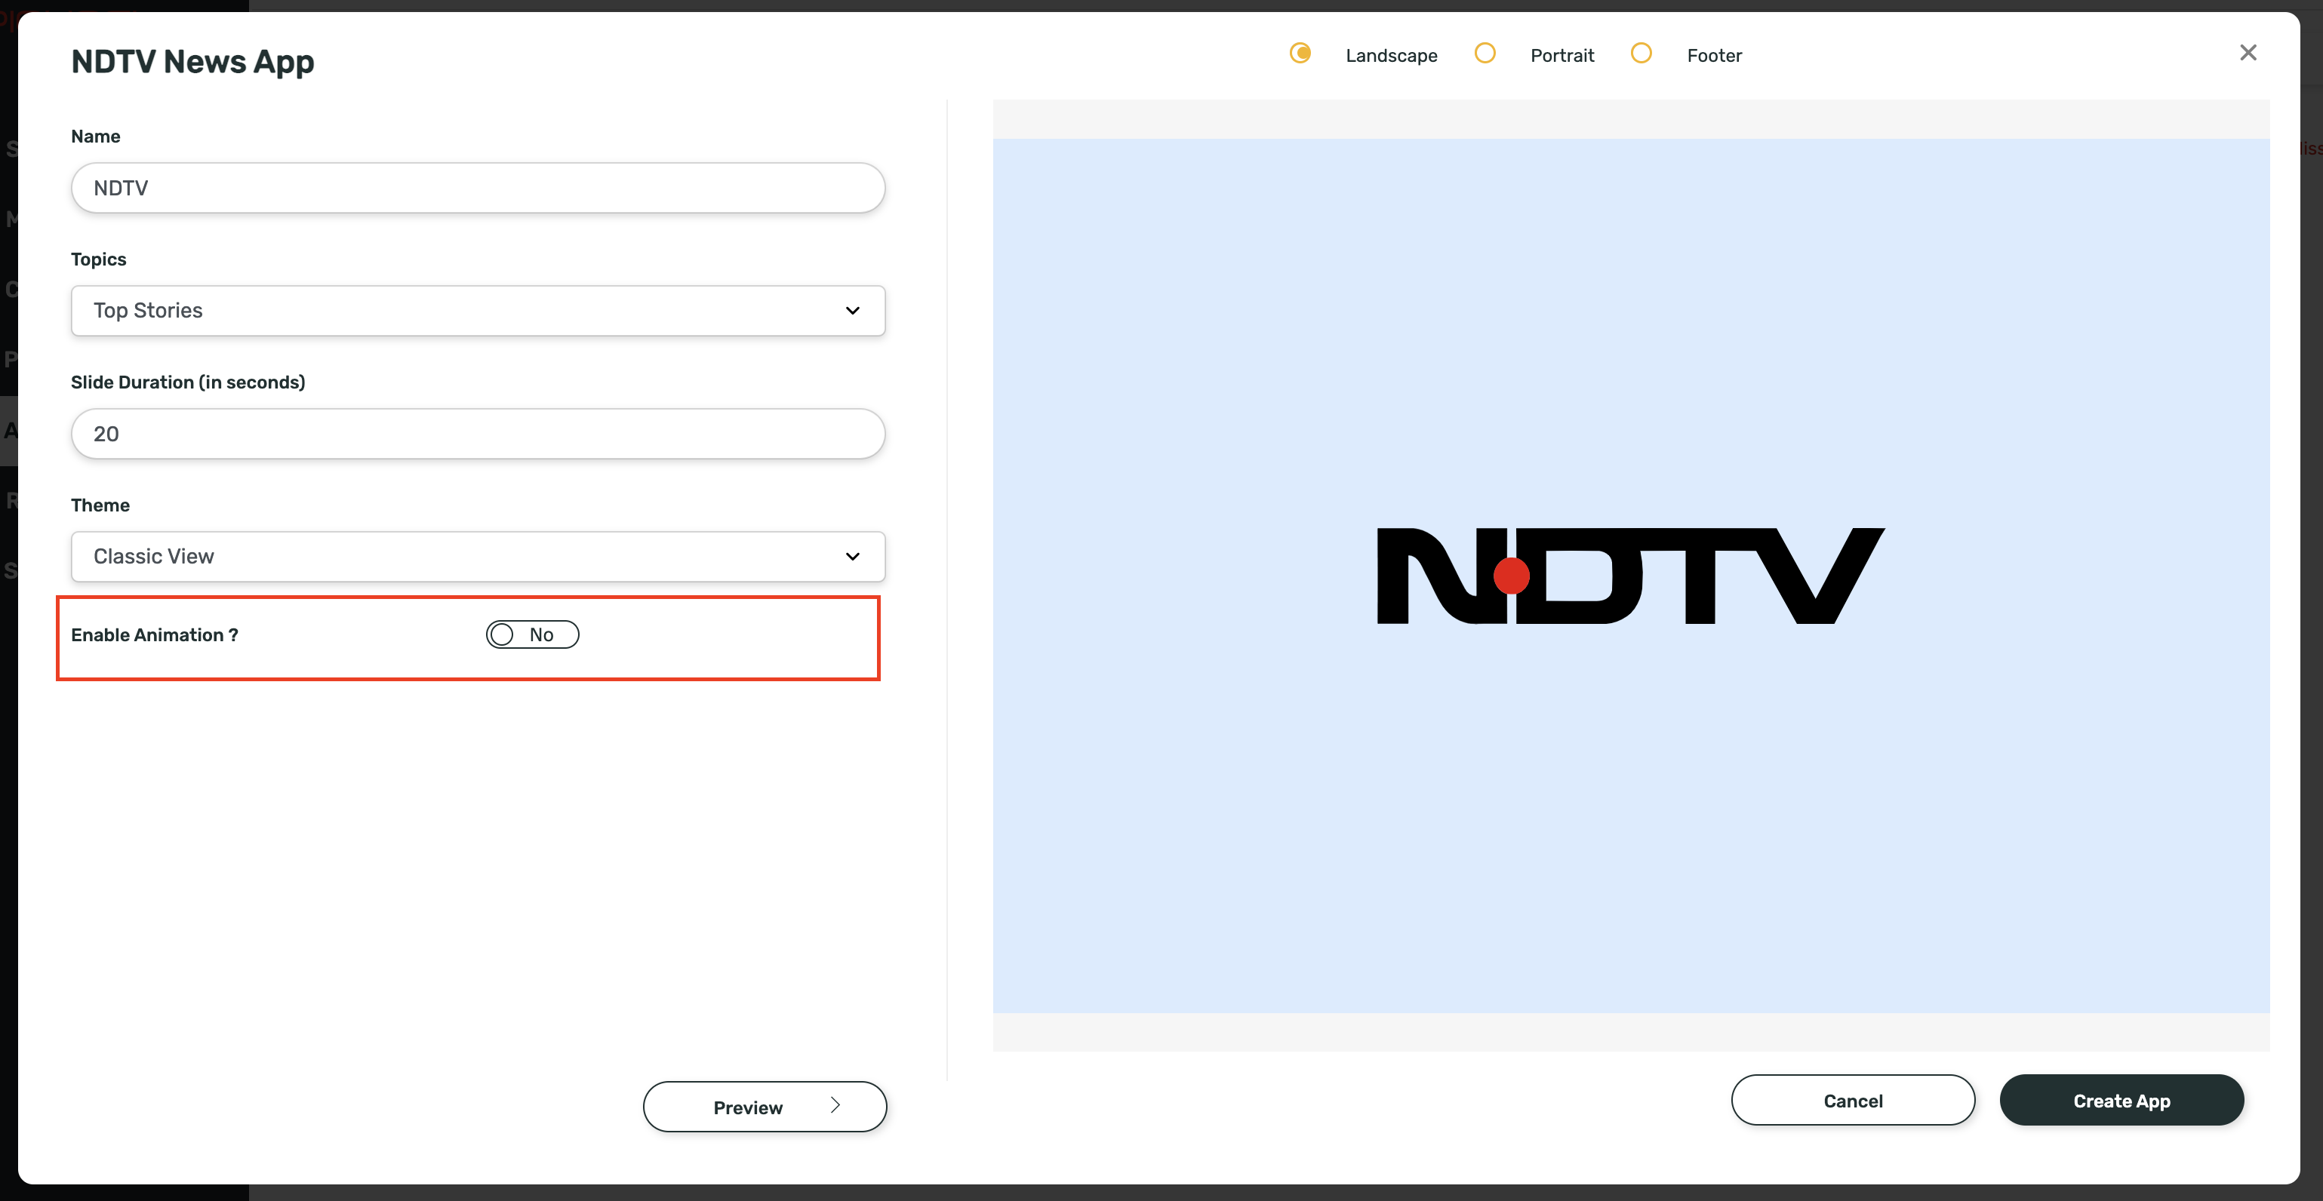
Task: Click the Theme dropdown chevron arrow
Action: (852, 556)
